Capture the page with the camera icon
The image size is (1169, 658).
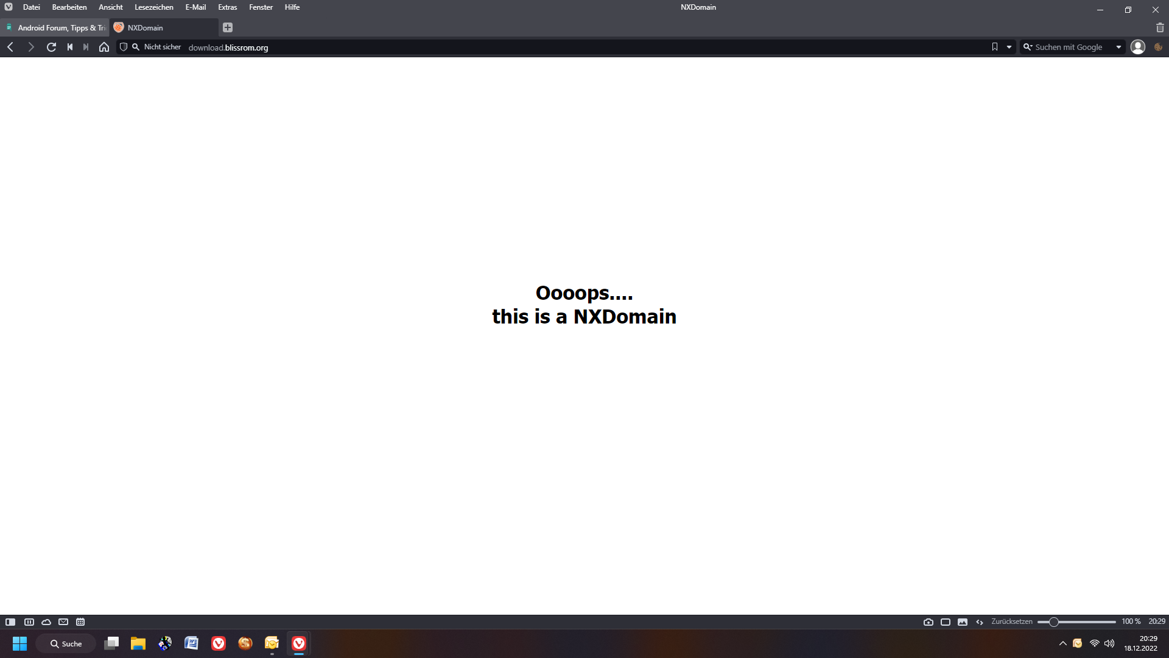928,622
